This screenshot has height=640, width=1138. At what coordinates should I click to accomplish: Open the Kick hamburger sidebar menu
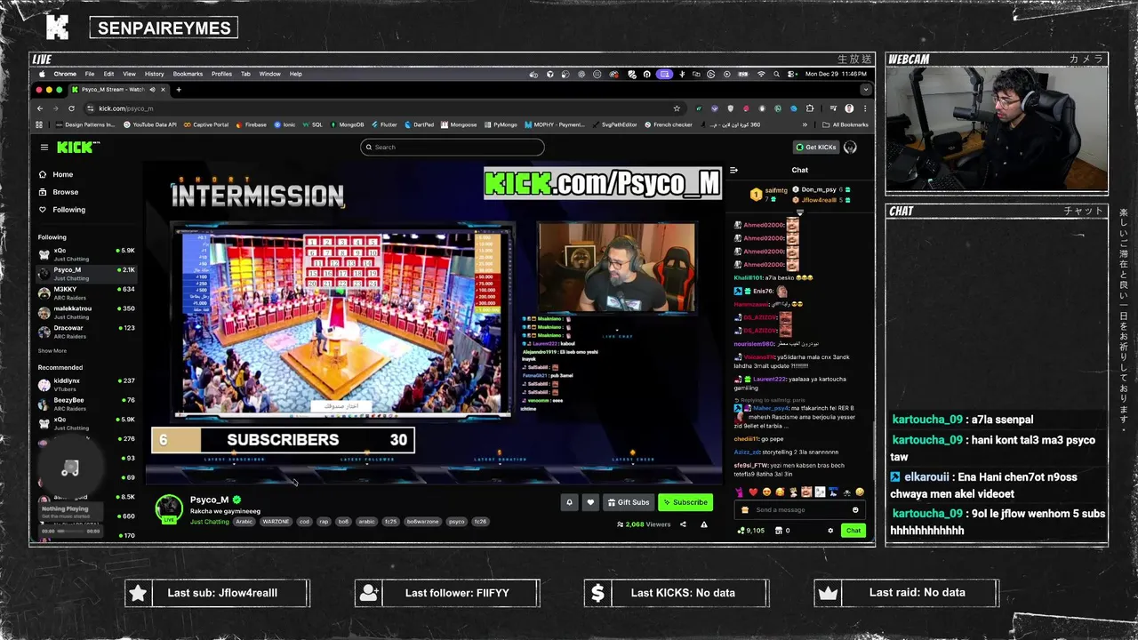pyautogui.click(x=44, y=147)
